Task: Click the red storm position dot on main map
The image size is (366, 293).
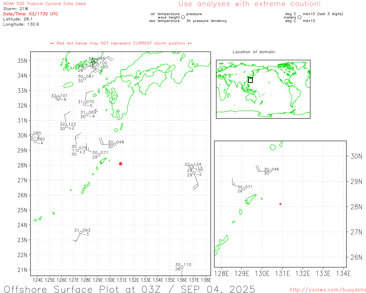Action: tap(121, 164)
